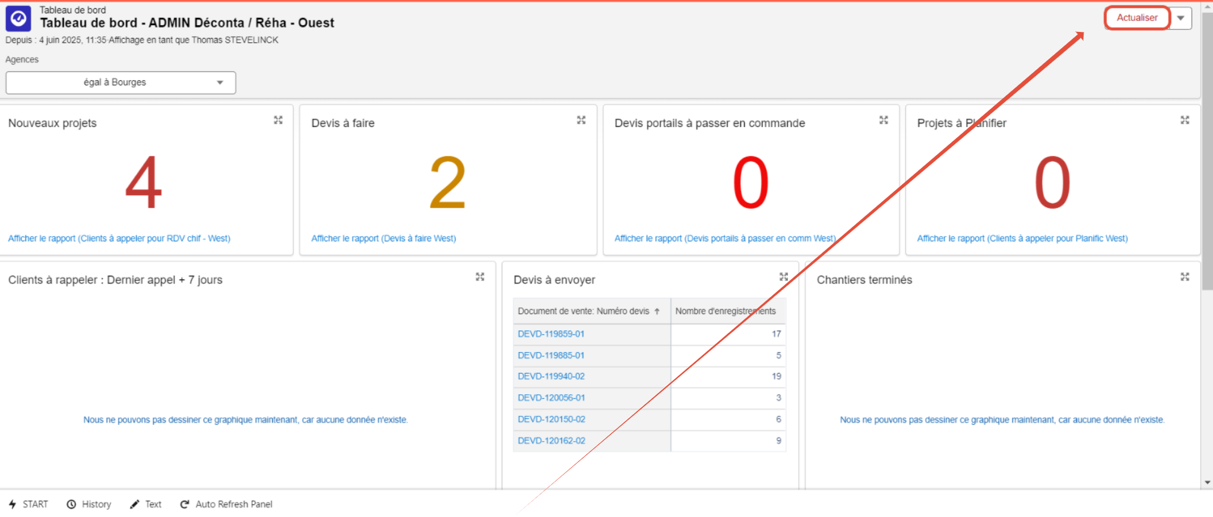Open quote DEVD-119940-02
Viewport: 1213px width, 517px height.
551,377
